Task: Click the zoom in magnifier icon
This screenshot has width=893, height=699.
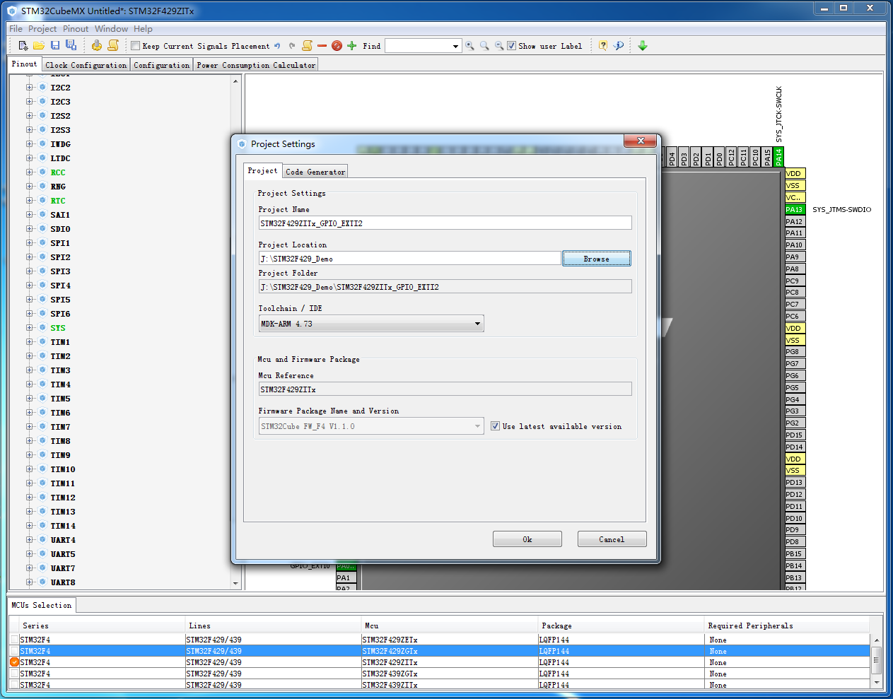Action: tap(469, 45)
